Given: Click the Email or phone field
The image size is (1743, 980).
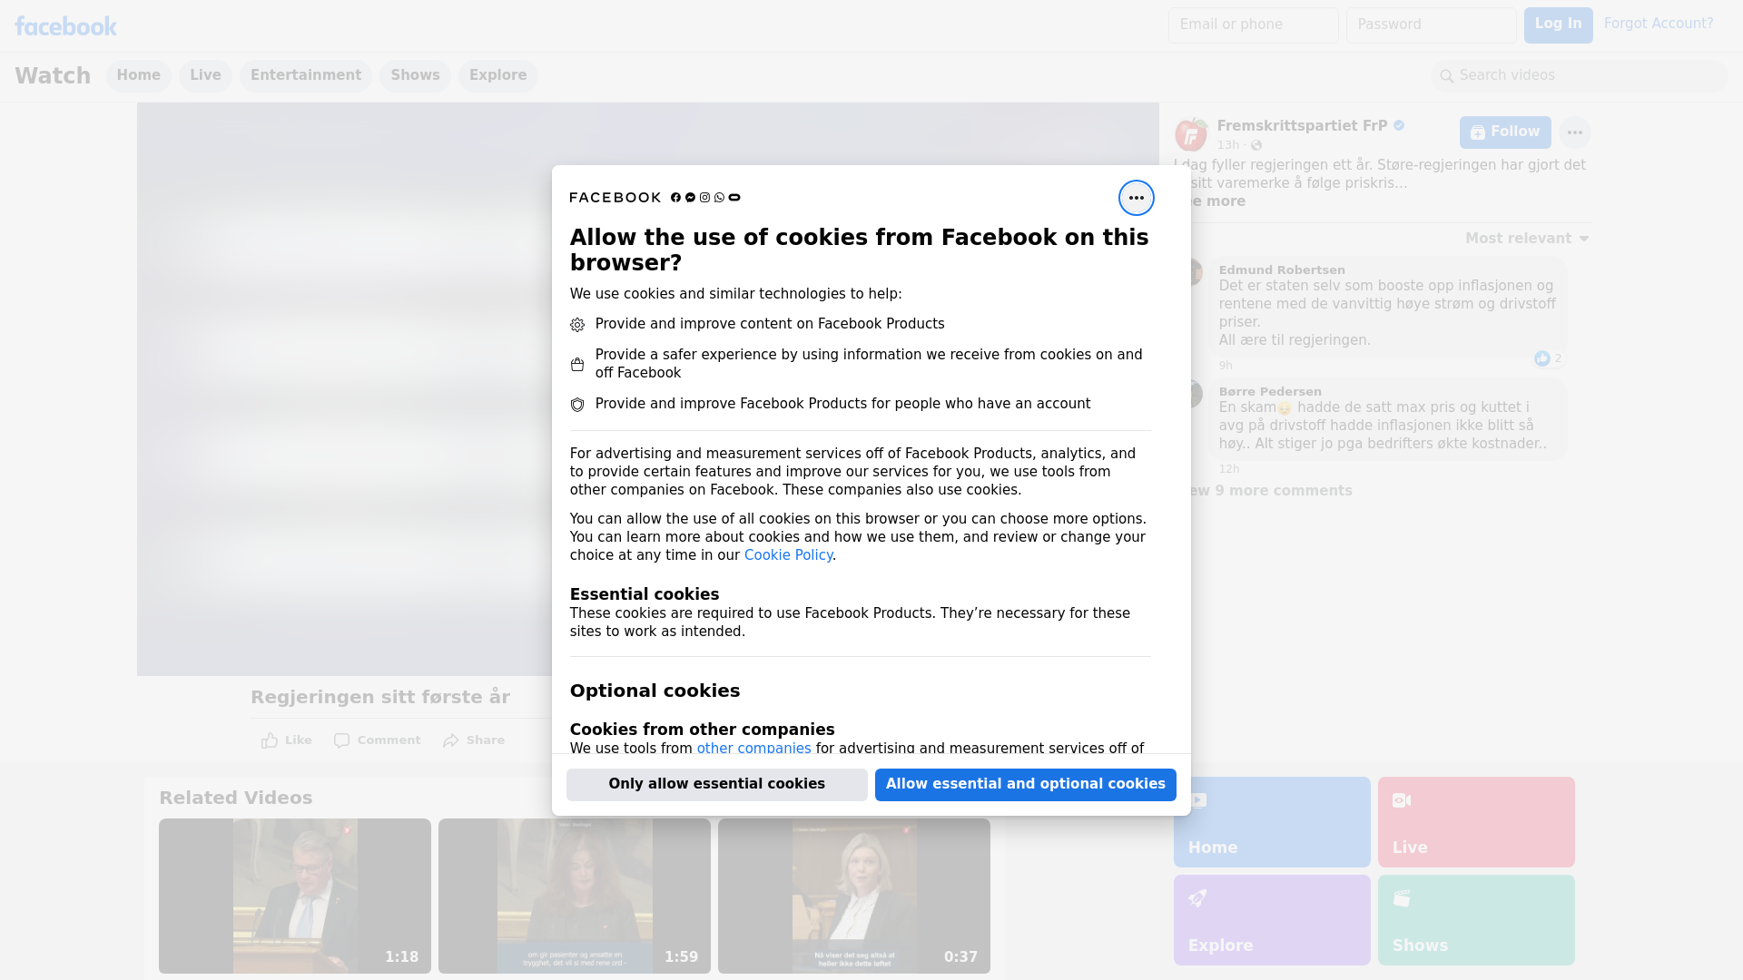Looking at the screenshot, I should (x=1253, y=25).
